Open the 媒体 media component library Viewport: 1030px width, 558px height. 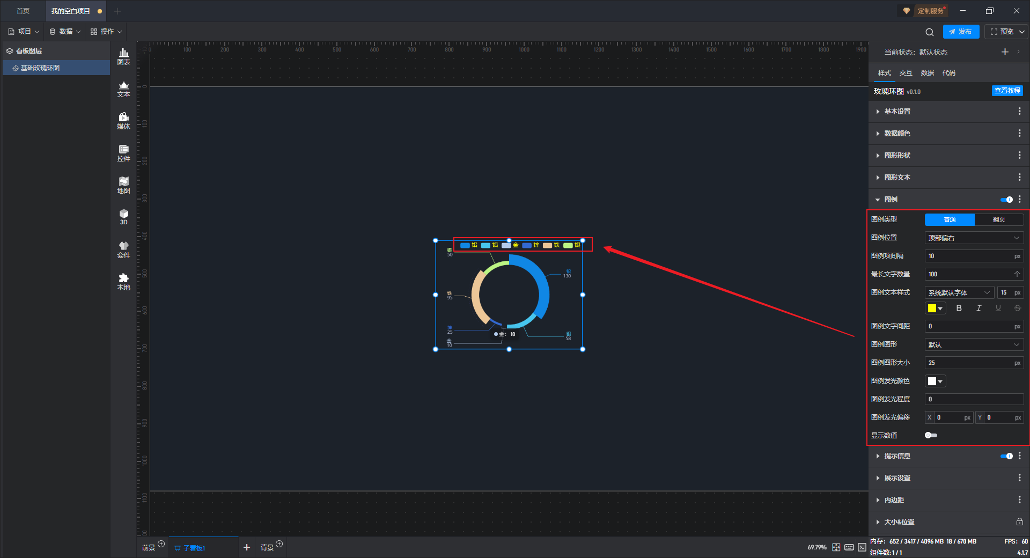(x=123, y=121)
